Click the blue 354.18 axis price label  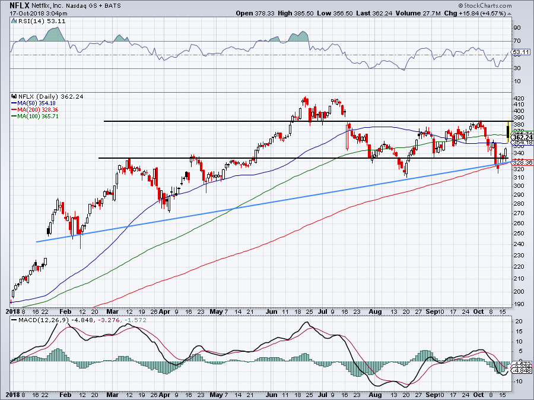[x=522, y=143]
